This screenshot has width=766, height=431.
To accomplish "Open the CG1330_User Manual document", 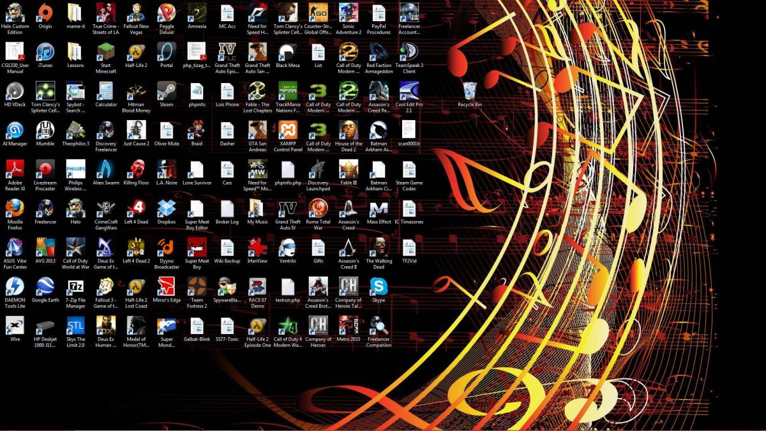I will point(15,53).
